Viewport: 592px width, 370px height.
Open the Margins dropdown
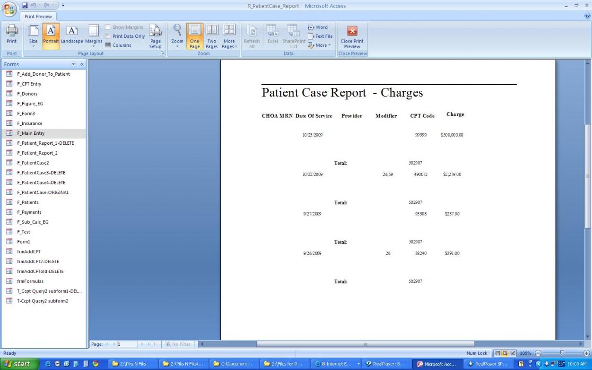click(x=94, y=35)
